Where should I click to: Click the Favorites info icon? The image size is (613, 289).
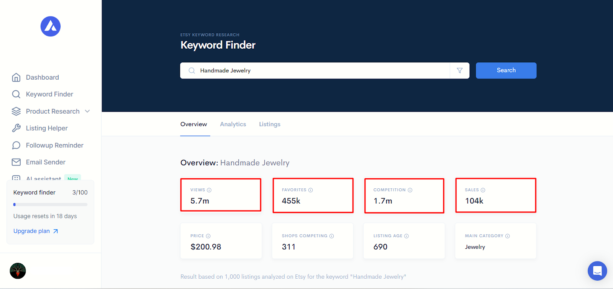(311, 190)
